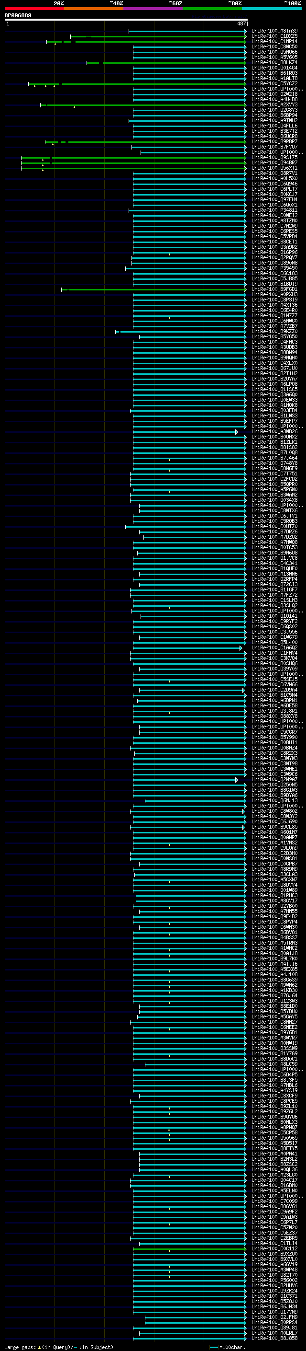Select the UniRef100_Q89J81 label
Image resolution: width=306 pixels, height=1351 pixels.
[x=274, y=1328]
